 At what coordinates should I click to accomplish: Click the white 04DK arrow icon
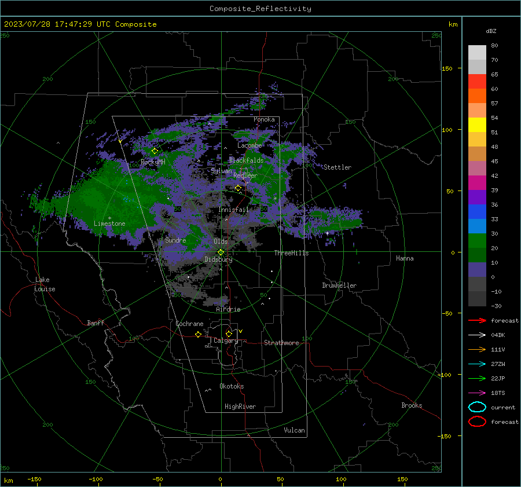coord(477,335)
